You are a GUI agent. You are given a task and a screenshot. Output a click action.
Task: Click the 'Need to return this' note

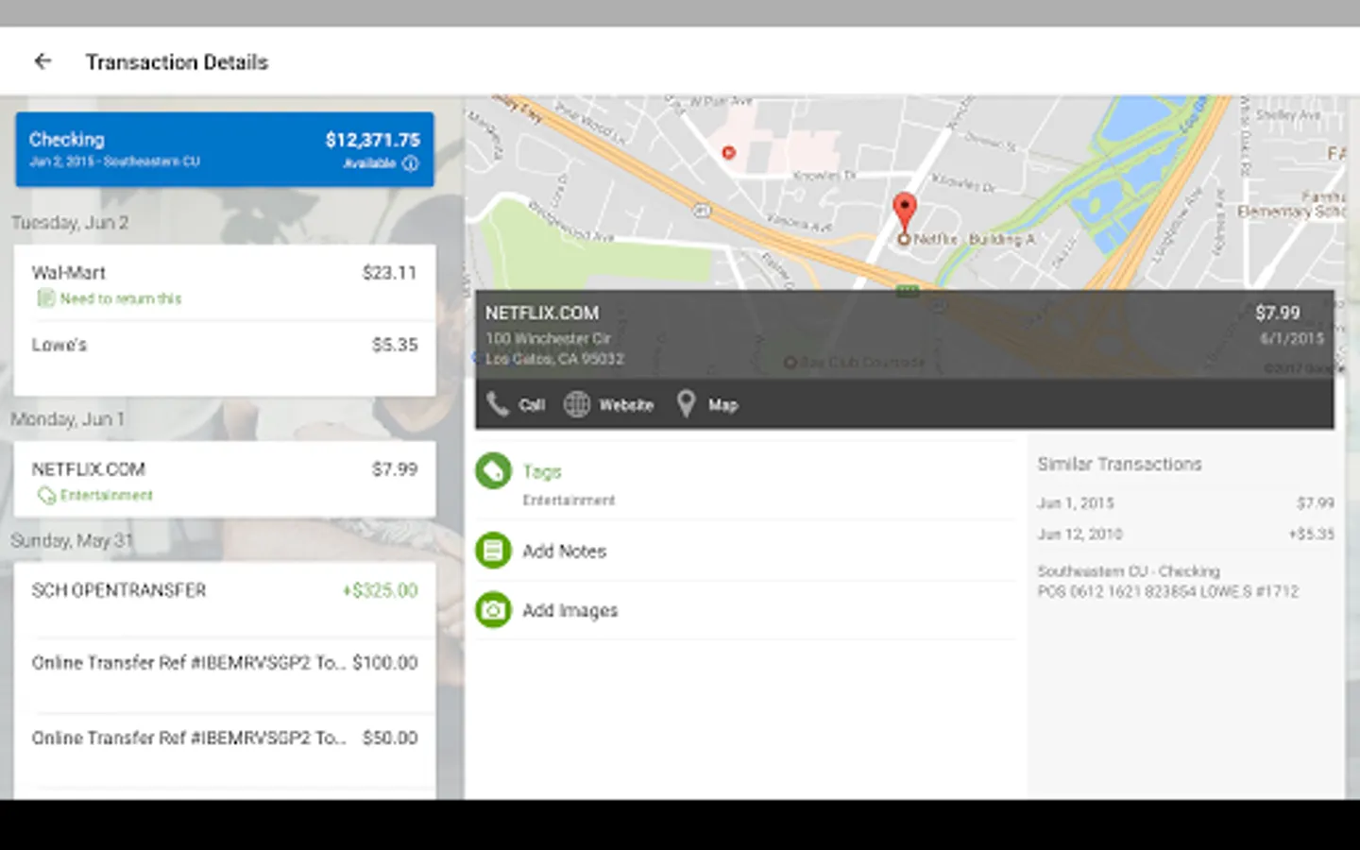(121, 298)
